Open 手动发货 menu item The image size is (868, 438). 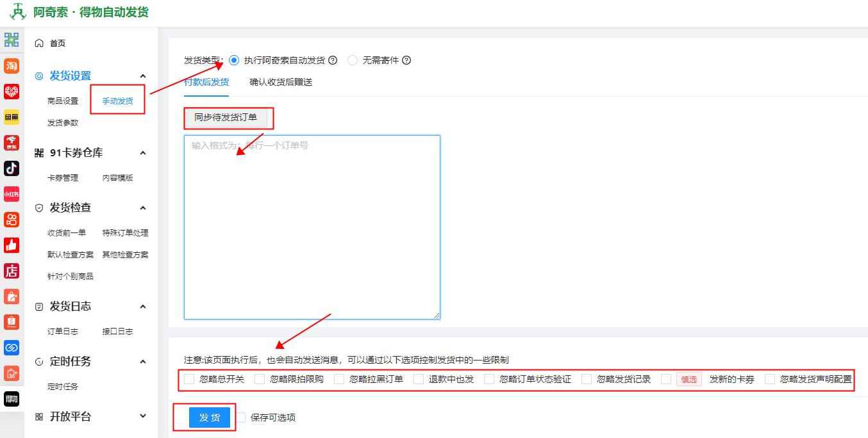click(118, 101)
